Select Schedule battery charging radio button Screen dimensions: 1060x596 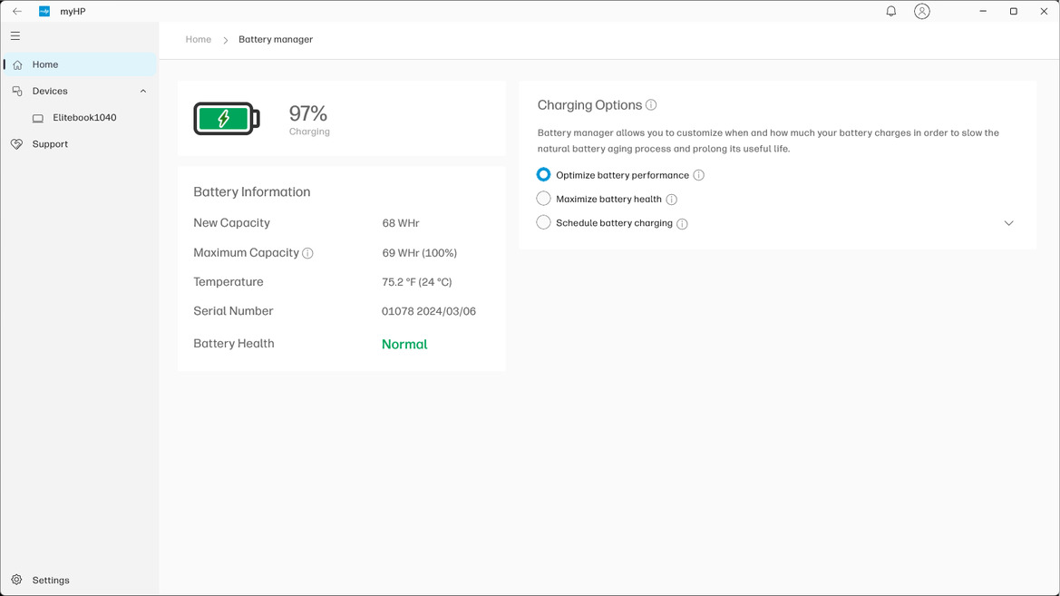(543, 222)
